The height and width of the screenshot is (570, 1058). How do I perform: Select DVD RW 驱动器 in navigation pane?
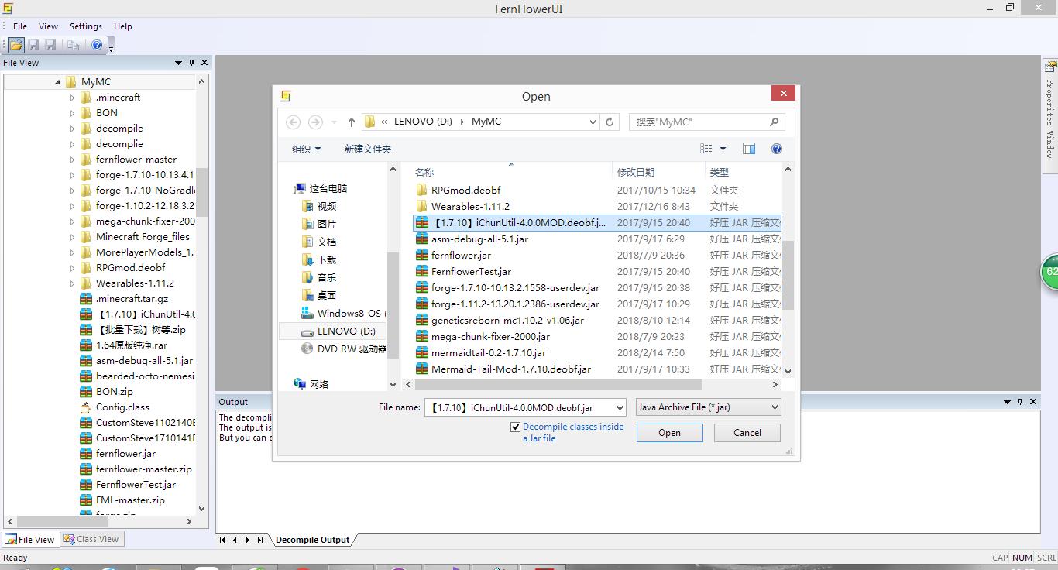343,349
